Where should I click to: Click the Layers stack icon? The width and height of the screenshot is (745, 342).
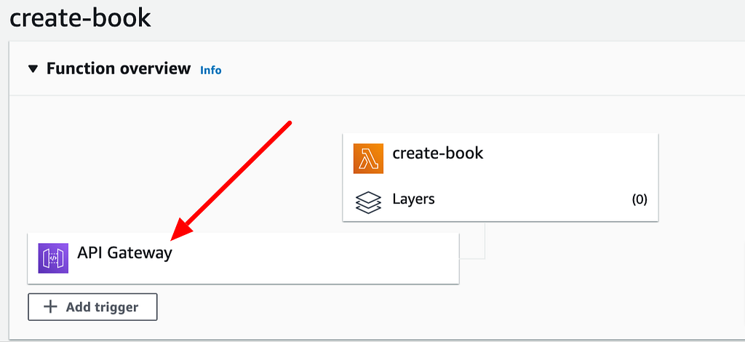click(x=368, y=202)
